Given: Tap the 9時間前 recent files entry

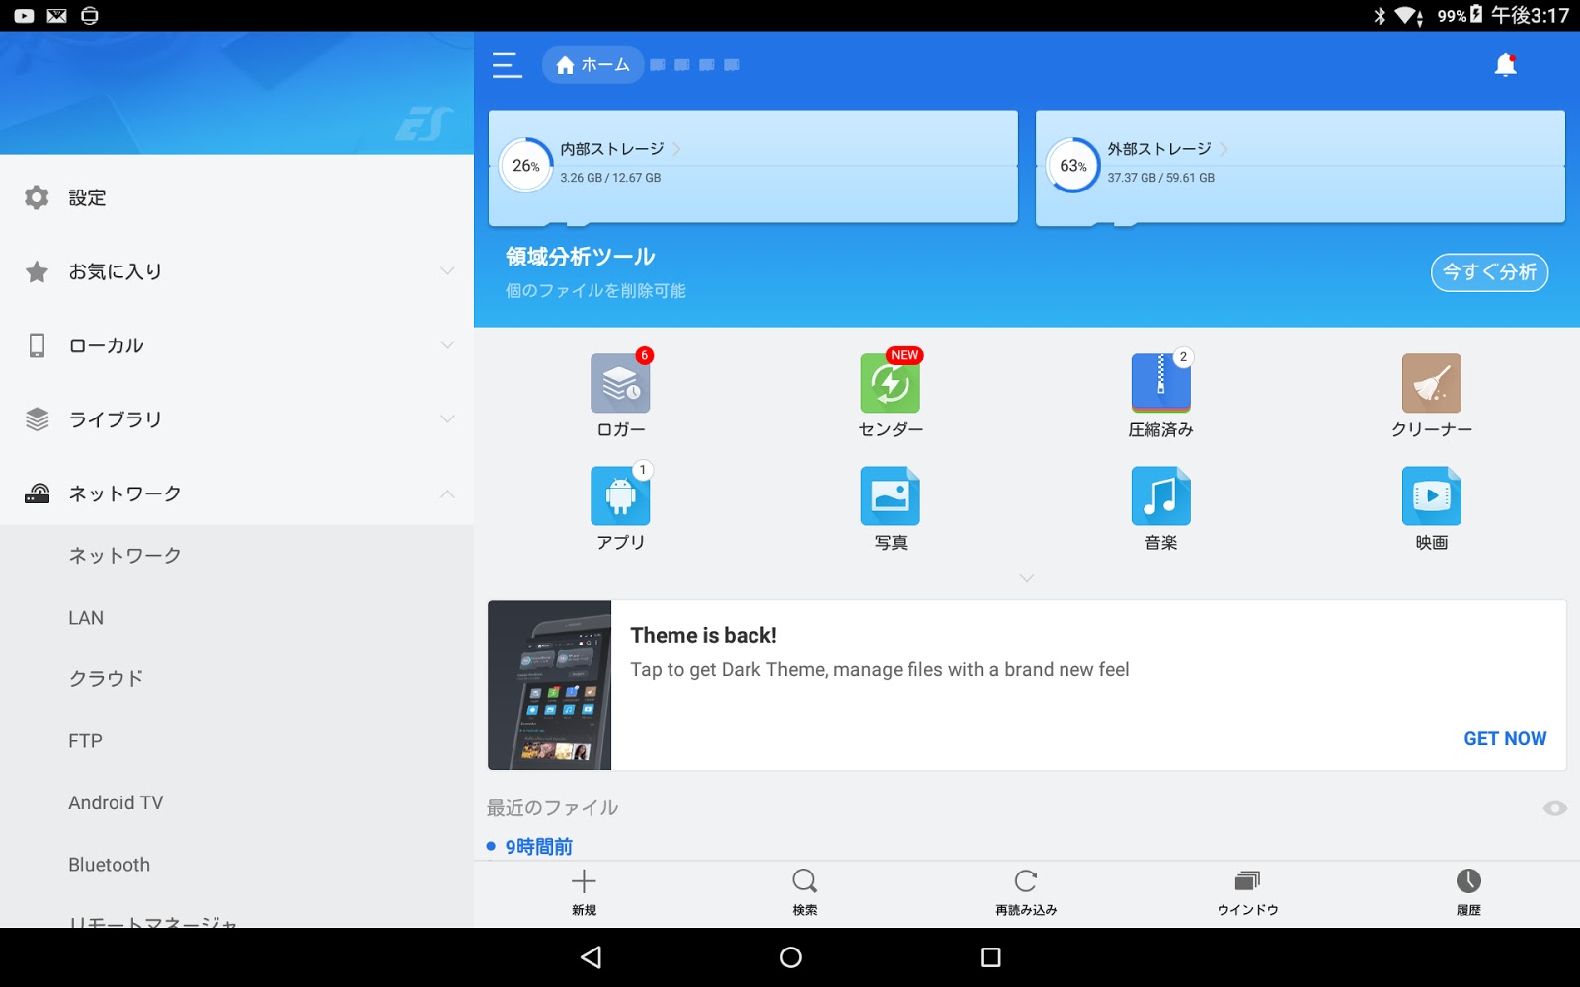Looking at the screenshot, I should [x=538, y=847].
